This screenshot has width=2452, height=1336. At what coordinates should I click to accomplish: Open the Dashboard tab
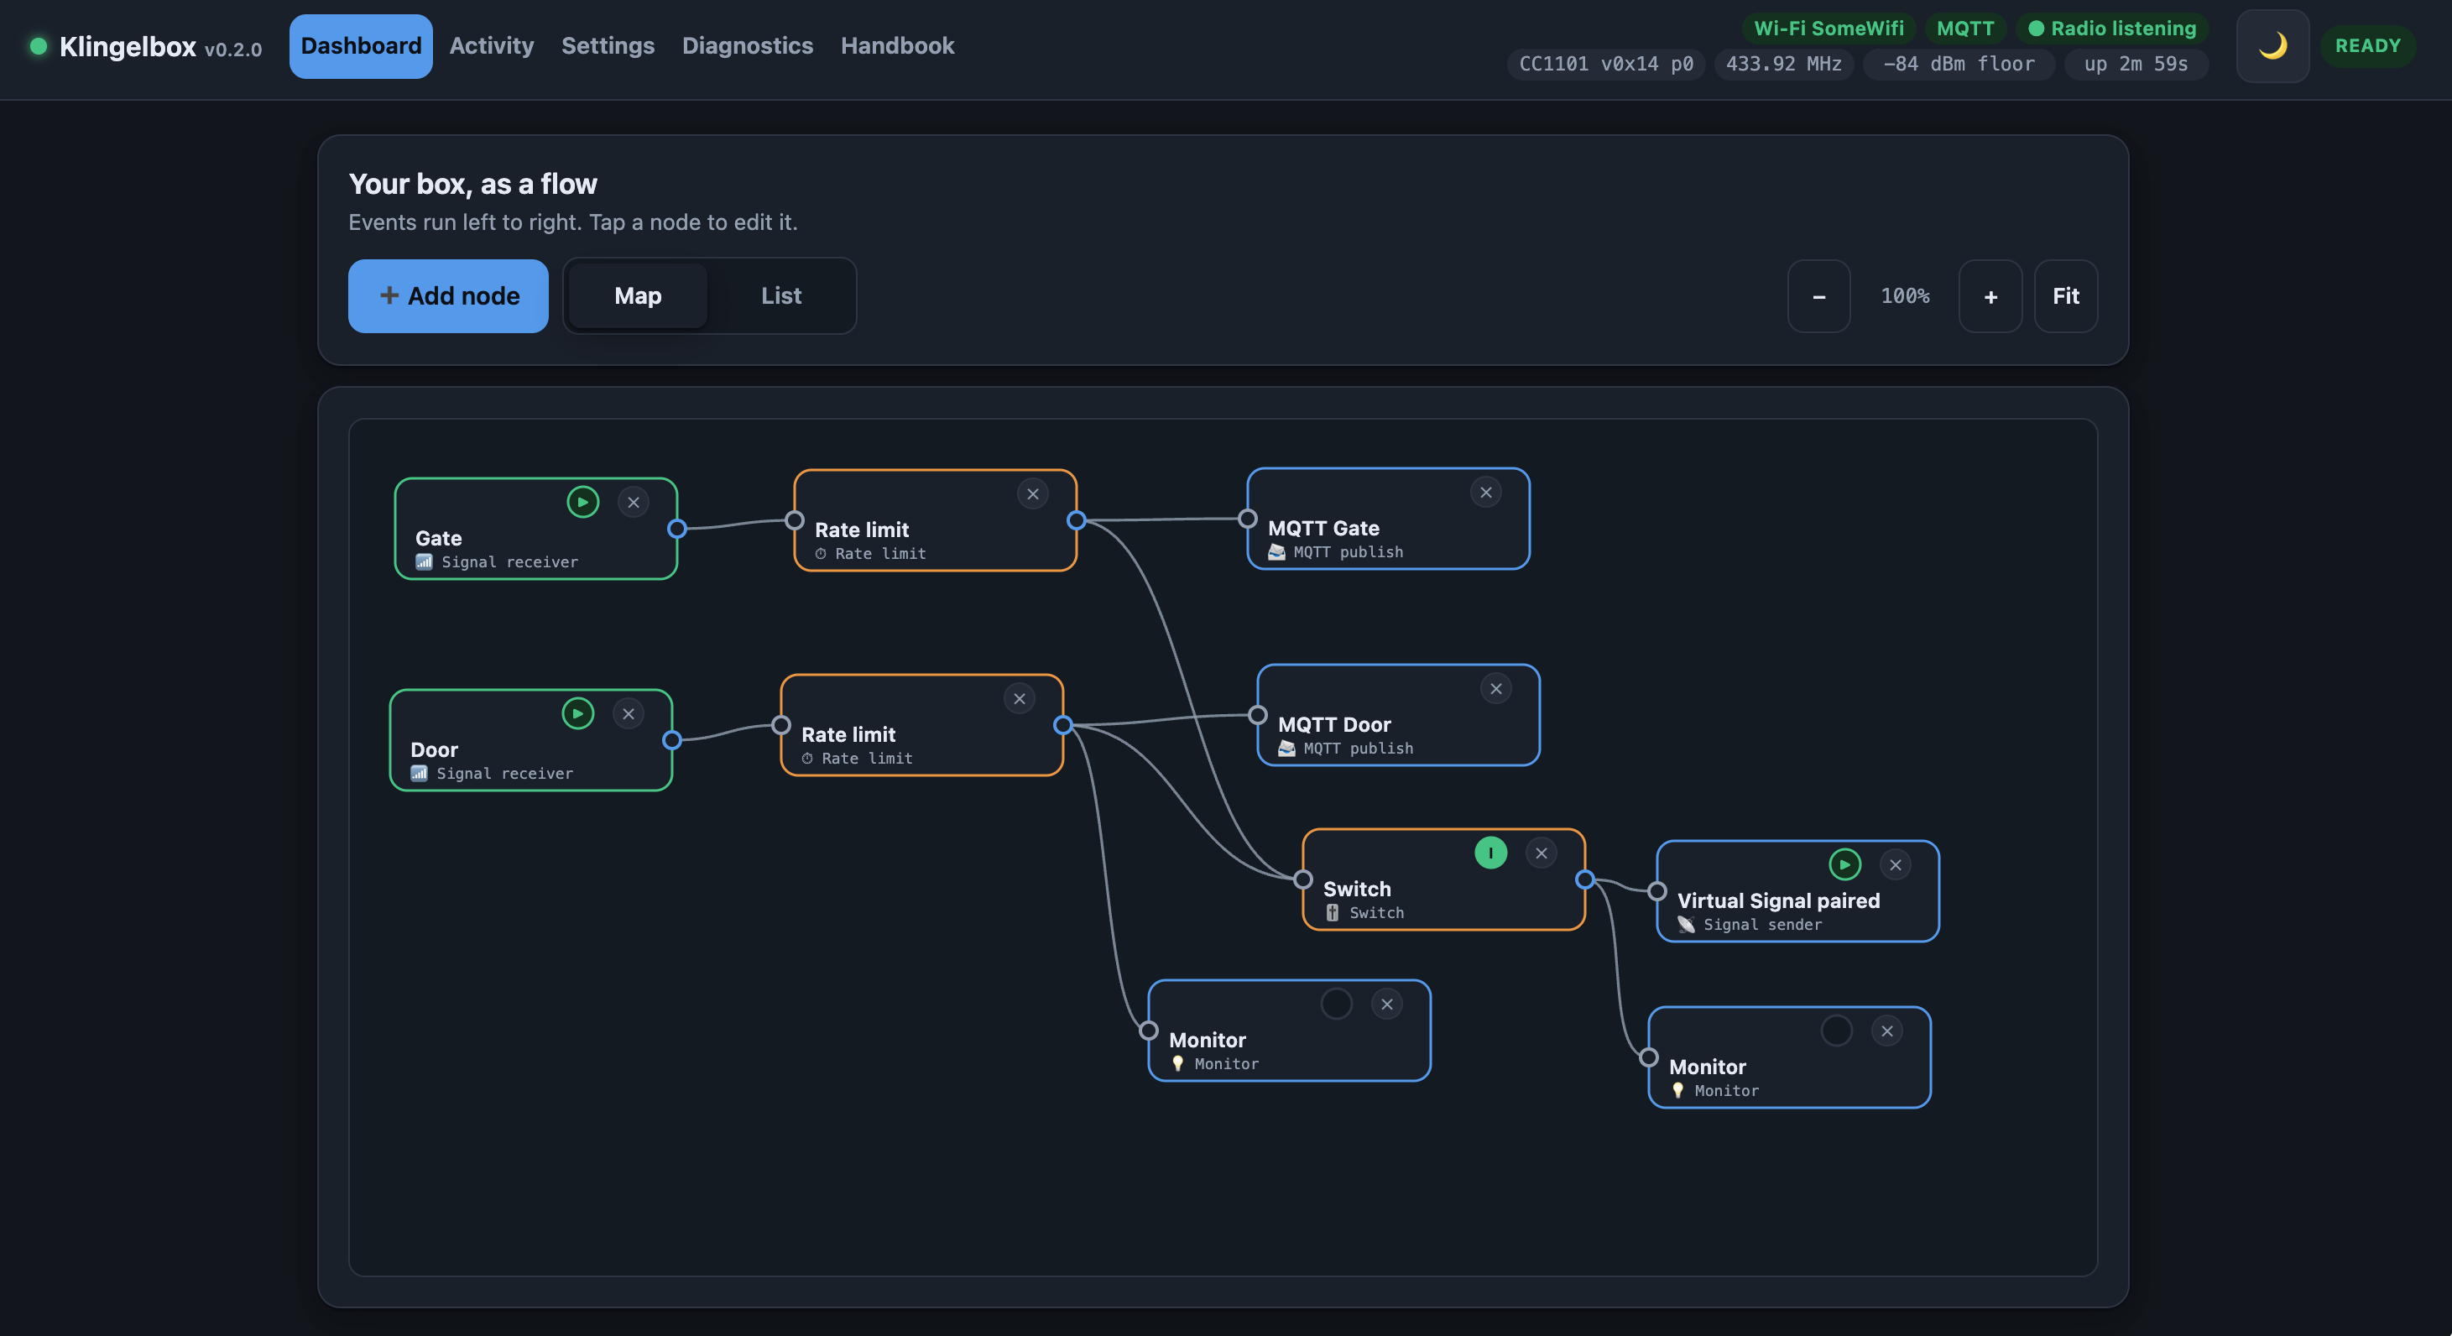[x=361, y=45]
